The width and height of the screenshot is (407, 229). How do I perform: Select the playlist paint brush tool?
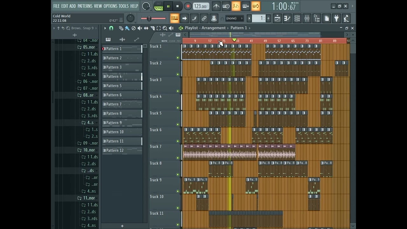[127, 28]
